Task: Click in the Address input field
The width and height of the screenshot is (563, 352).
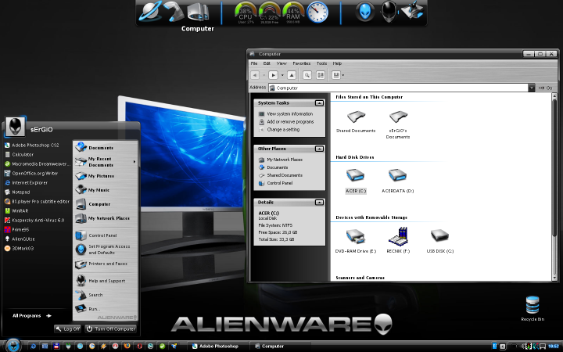Action: coord(398,88)
